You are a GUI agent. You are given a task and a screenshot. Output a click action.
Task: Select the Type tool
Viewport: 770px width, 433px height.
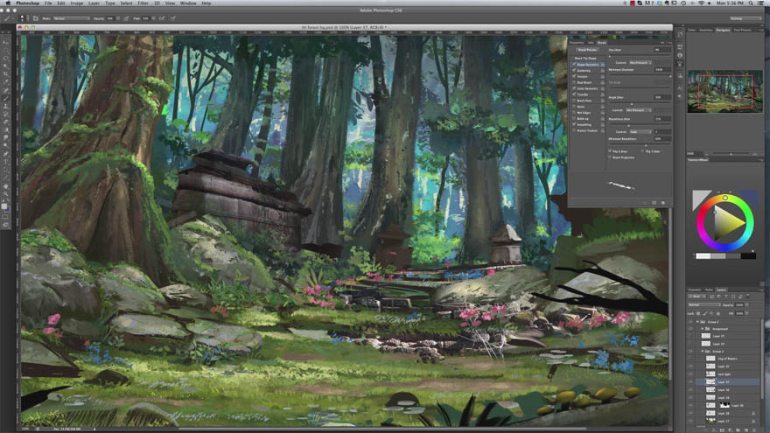coord(6,160)
